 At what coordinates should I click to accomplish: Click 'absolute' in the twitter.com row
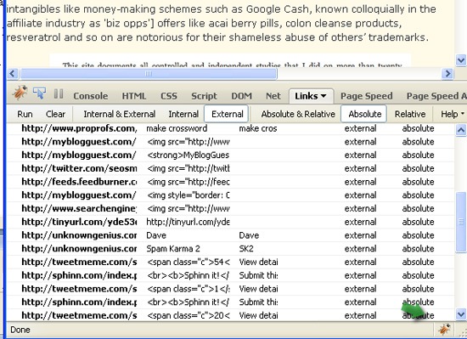click(418, 168)
